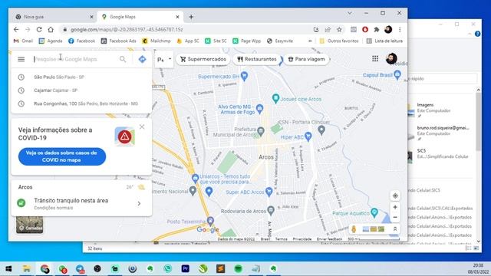The image size is (491, 276).
Task: Focus the Google Maps search box
Action: [74, 59]
